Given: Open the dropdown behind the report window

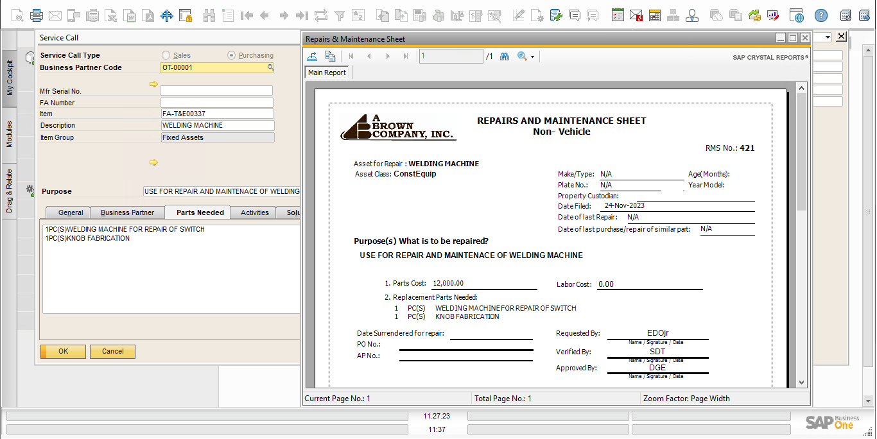Looking at the screenshot, I should 828,37.
